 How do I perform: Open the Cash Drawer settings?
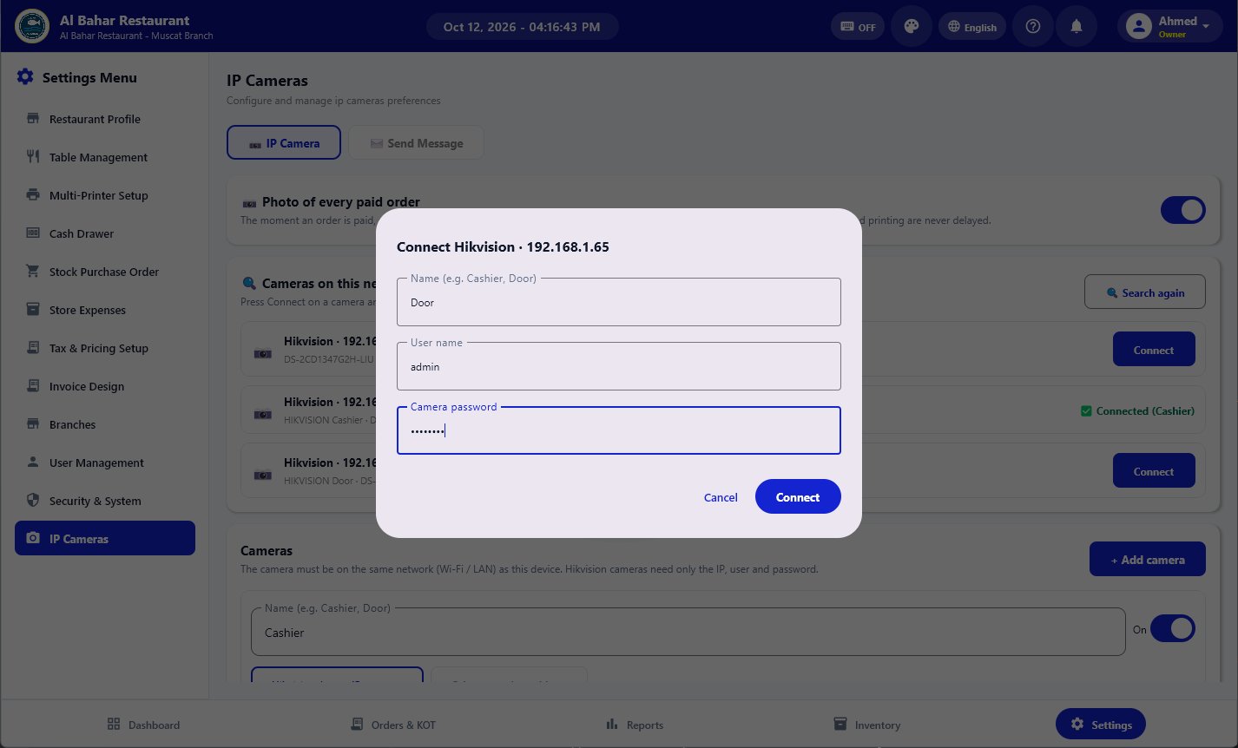coord(105,233)
